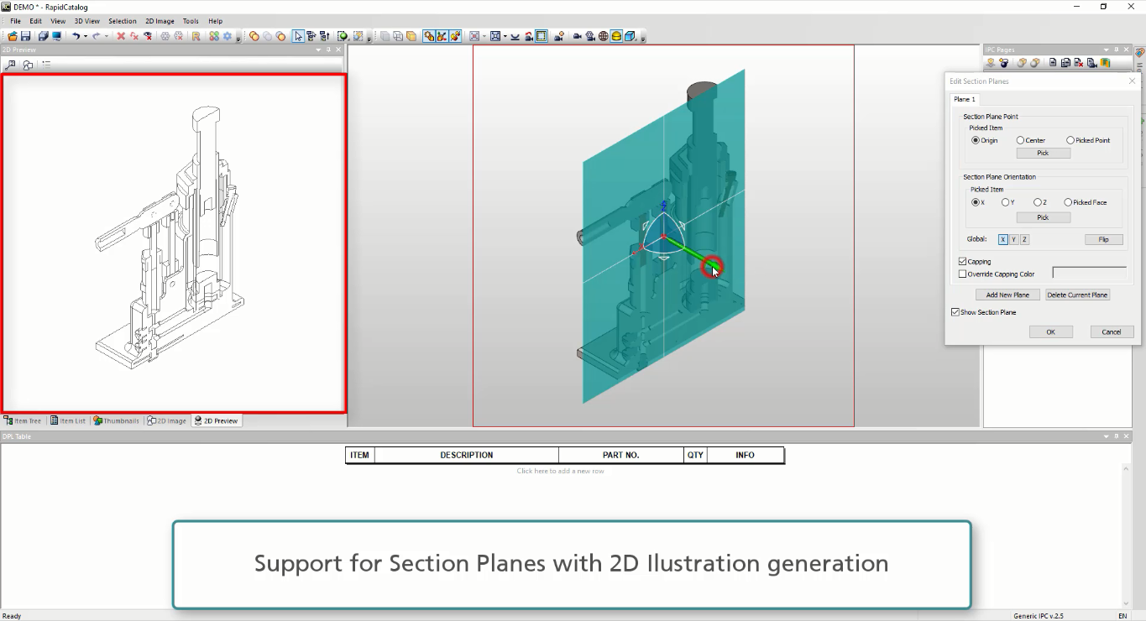Switch to the Item Tree tab
Image resolution: width=1146 pixels, height=621 pixels.
[22, 420]
